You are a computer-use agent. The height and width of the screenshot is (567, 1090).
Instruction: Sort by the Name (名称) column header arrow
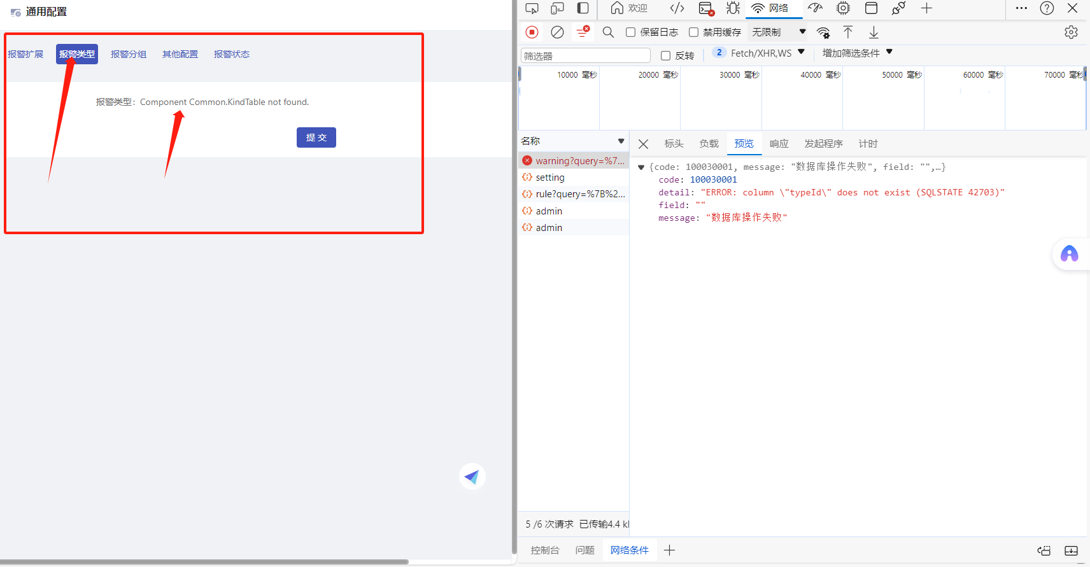click(621, 141)
